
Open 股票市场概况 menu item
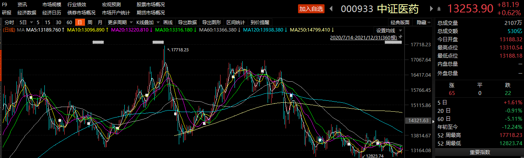[x=151, y=5]
